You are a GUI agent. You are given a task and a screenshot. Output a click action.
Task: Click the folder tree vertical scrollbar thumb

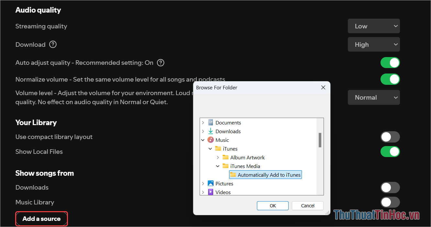(x=320, y=140)
